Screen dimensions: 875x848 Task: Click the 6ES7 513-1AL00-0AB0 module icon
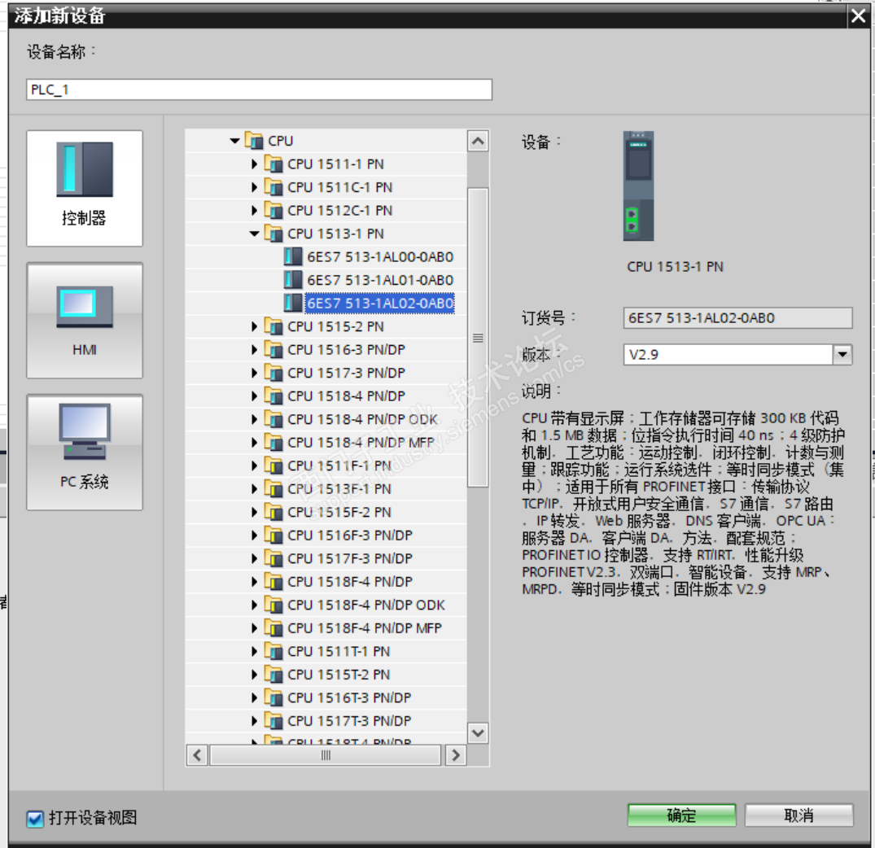coord(293,256)
